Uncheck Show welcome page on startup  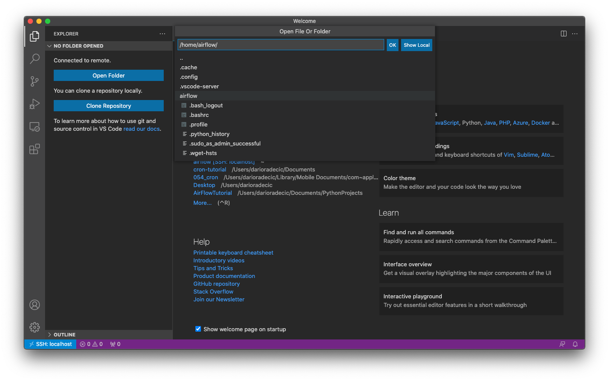click(198, 329)
